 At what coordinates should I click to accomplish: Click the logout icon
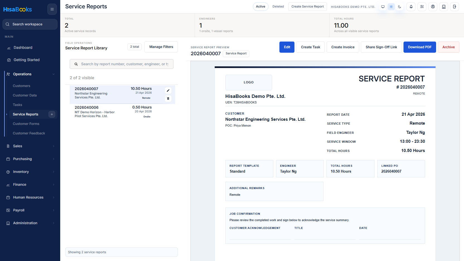pos(455,7)
